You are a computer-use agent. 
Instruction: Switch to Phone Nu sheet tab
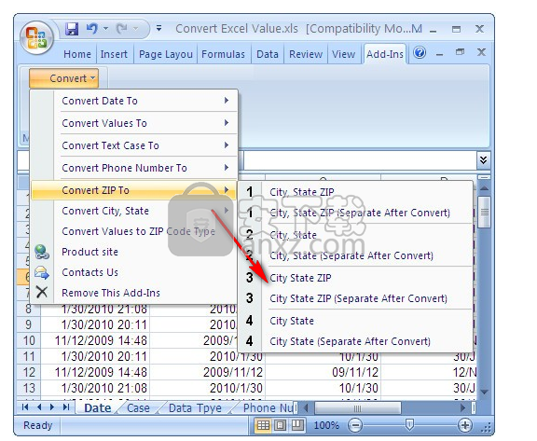click(268, 407)
